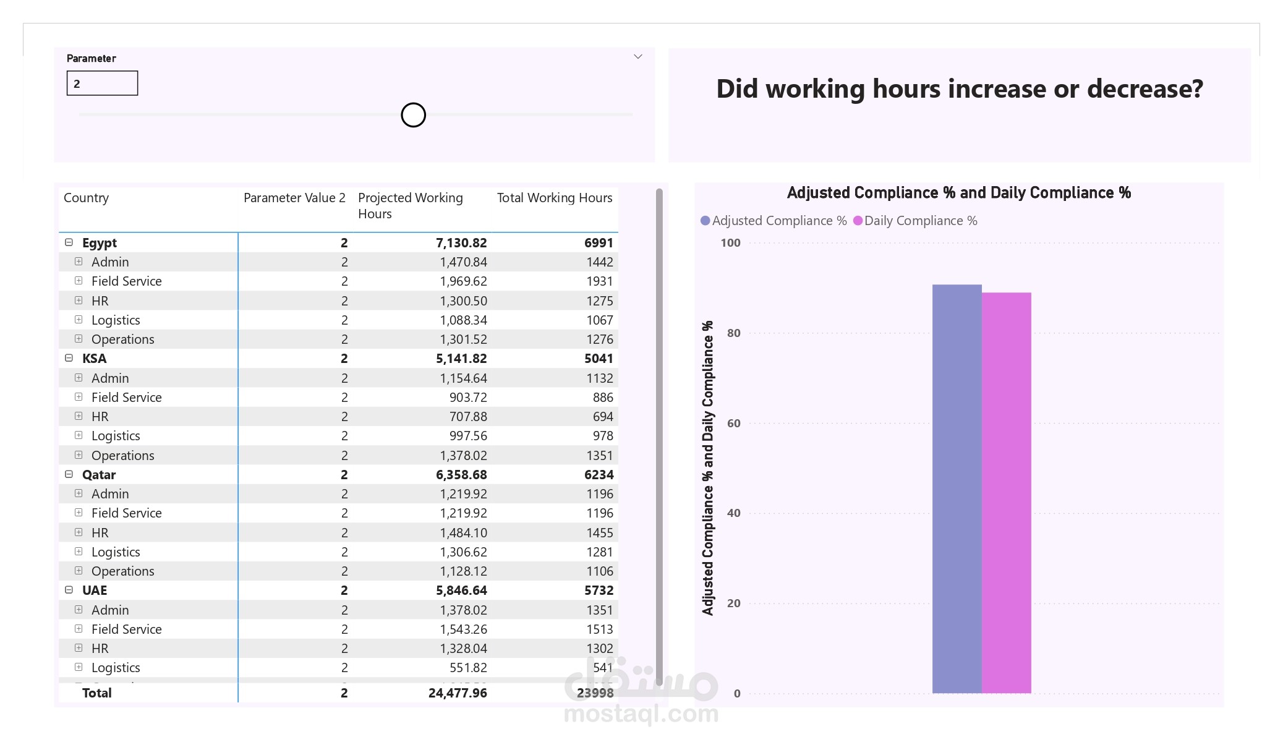This screenshot has height=742, width=1283.
Task: Expand Operations under KSA
Action: [x=79, y=455]
